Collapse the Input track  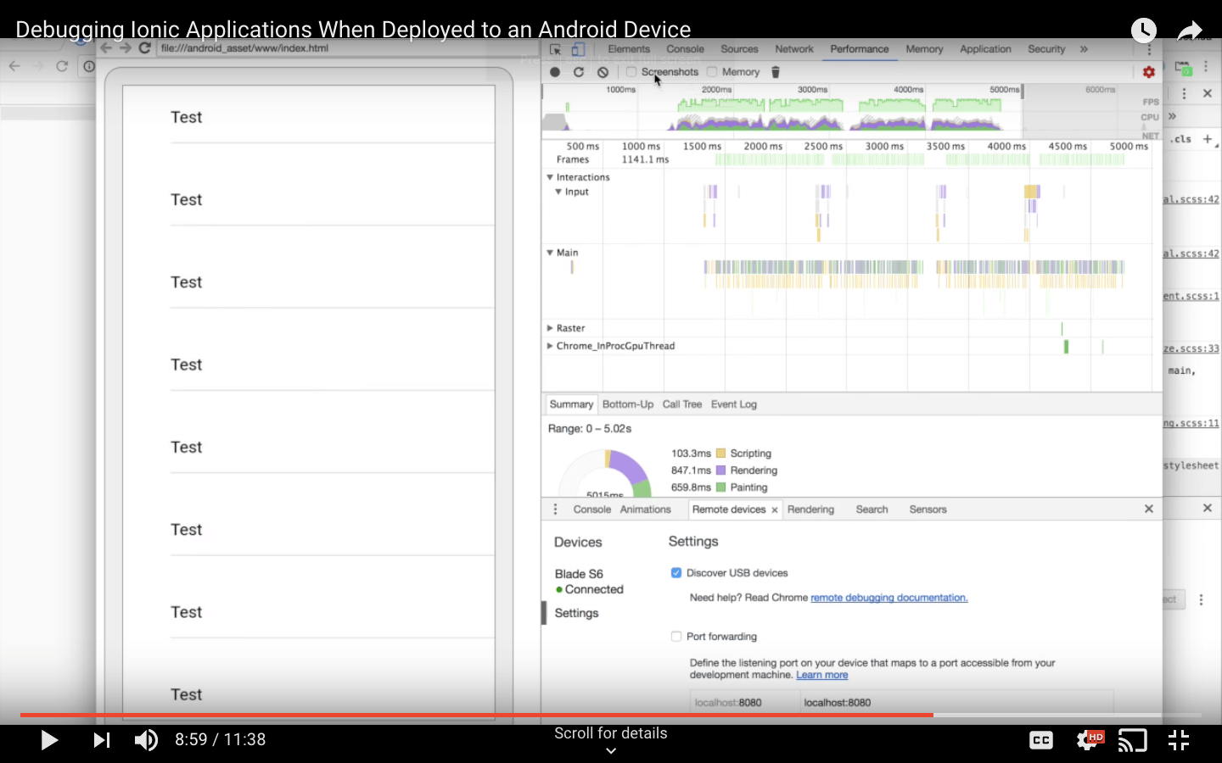558,192
